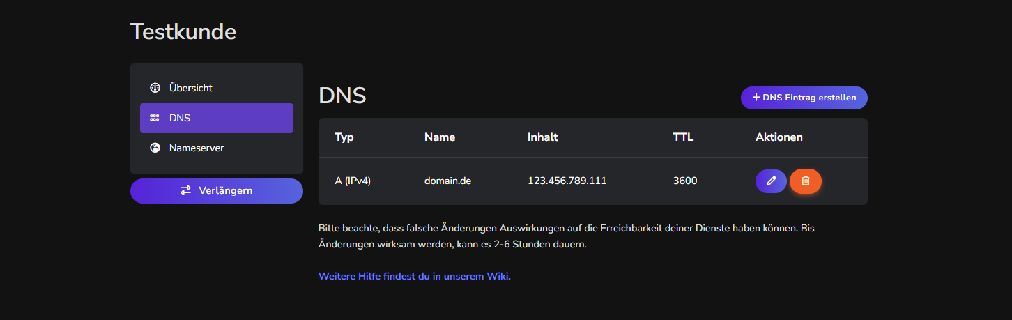This screenshot has width=1012, height=320.
Task: Go to the Nameserver section
Action: point(217,148)
